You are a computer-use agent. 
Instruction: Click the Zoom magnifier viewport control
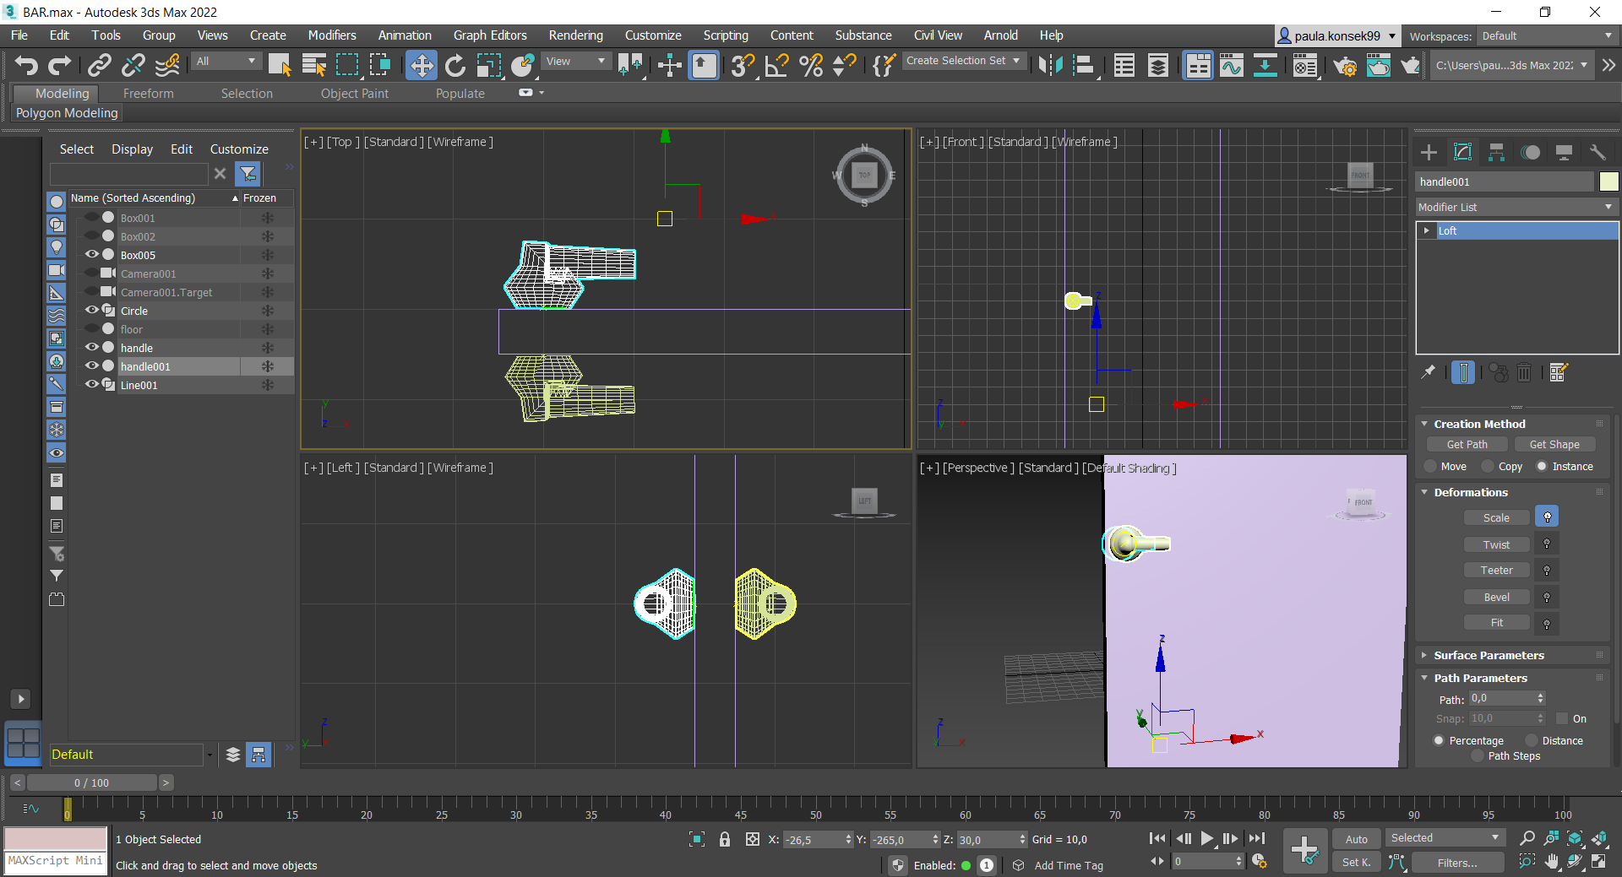point(1527,838)
